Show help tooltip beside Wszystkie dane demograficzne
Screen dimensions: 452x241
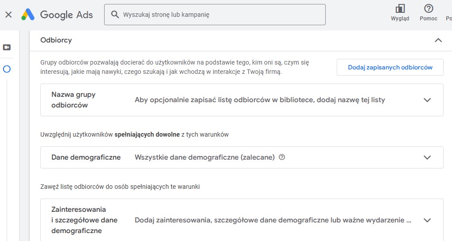tap(282, 157)
